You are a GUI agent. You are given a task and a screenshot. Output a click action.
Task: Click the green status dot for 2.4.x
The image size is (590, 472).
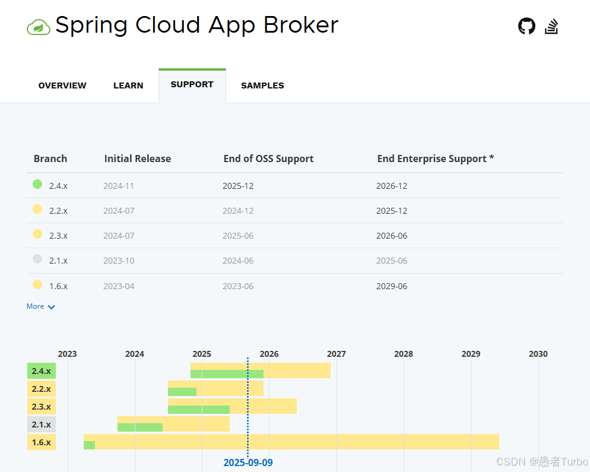tap(37, 184)
